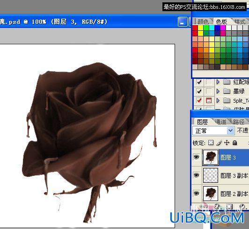Select layer name 图层 3 副本
The height and width of the screenshot is (229, 249).
pos(234,175)
